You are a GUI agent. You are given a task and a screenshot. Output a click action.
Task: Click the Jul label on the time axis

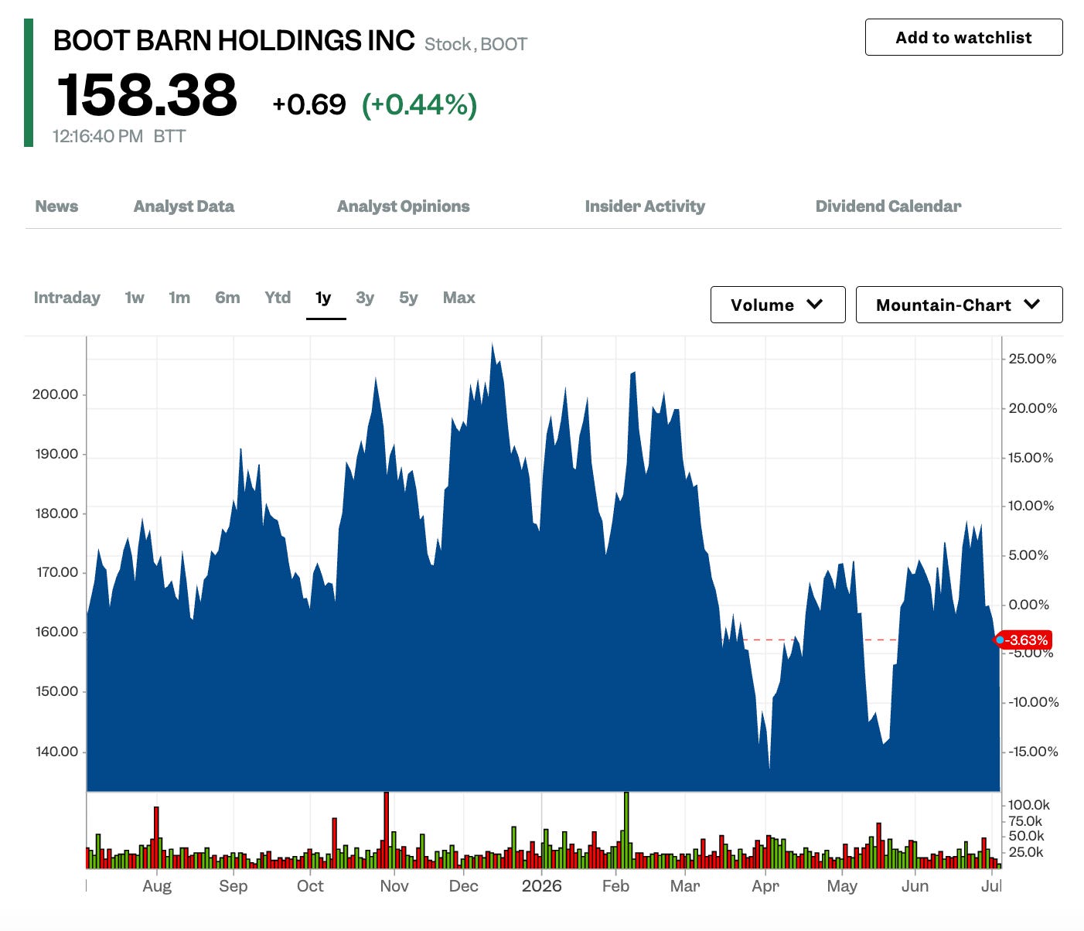(x=991, y=886)
